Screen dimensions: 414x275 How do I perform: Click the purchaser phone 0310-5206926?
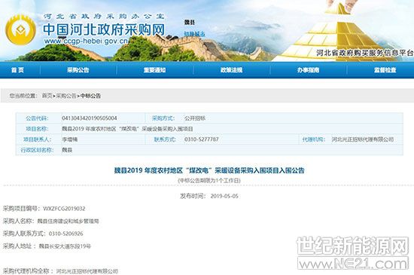(x=66, y=234)
